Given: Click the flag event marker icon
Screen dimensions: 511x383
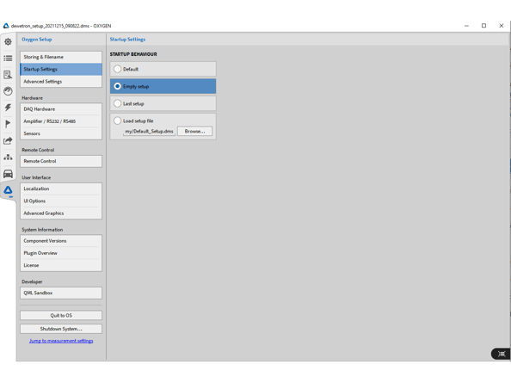Looking at the screenshot, I should (x=8, y=124).
